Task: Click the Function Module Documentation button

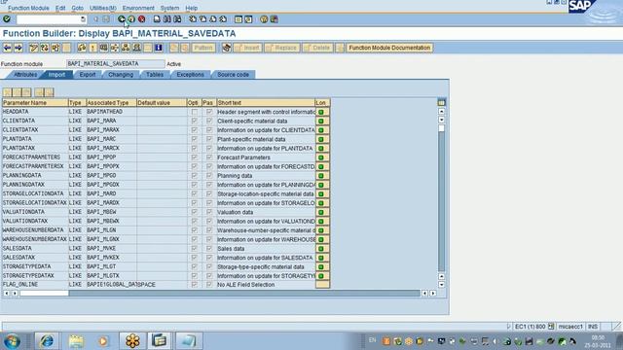Action: coord(389,48)
